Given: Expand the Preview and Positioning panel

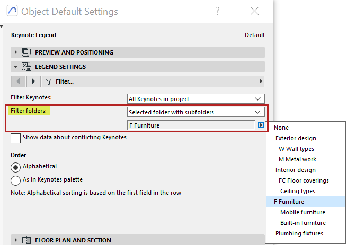Looking at the screenshot, I should tap(15, 52).
